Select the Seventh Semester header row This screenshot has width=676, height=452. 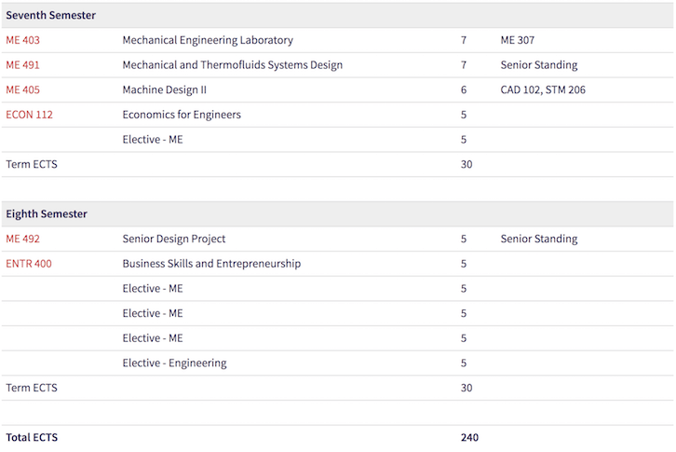(51, 16)
